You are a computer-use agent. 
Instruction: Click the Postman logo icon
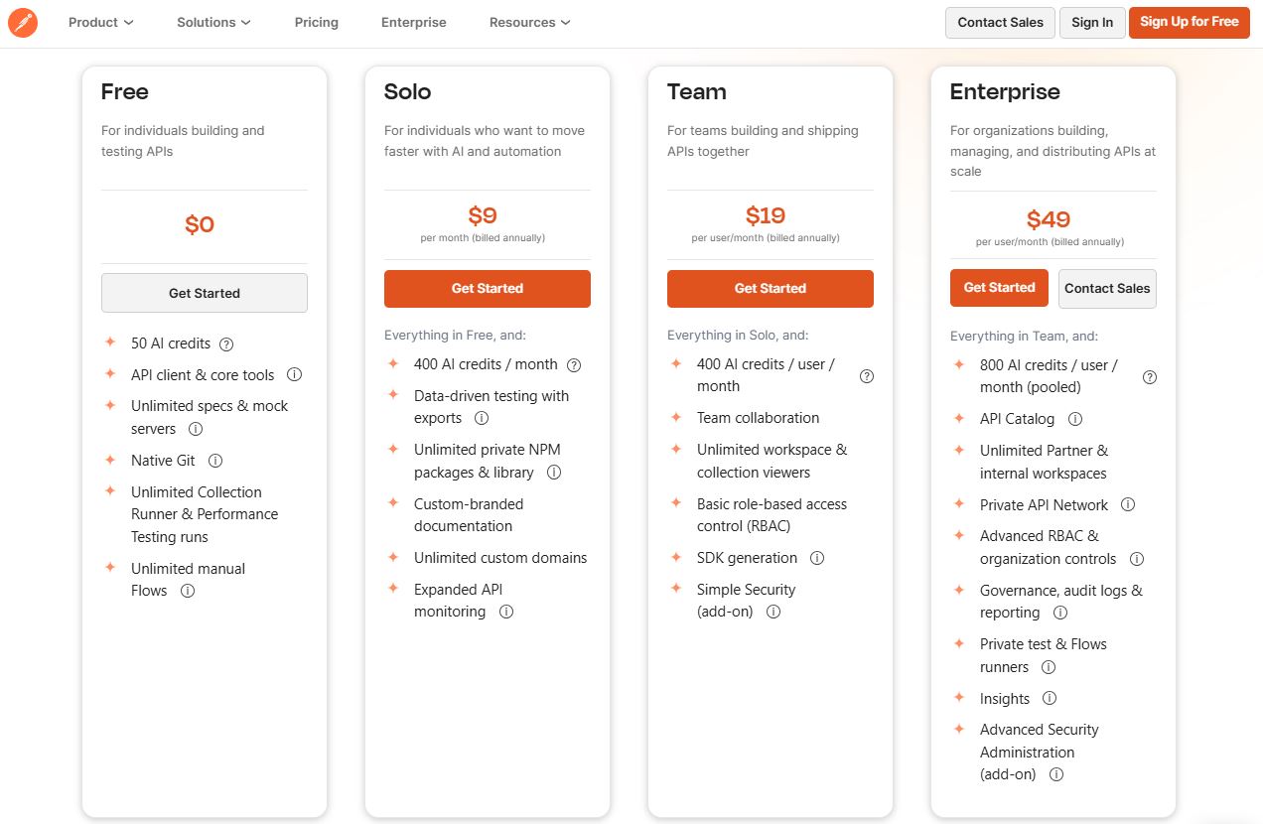pos(23,22)
